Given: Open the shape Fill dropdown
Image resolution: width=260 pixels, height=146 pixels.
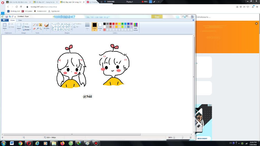Looking at the screenshot, I should [76, 27].
